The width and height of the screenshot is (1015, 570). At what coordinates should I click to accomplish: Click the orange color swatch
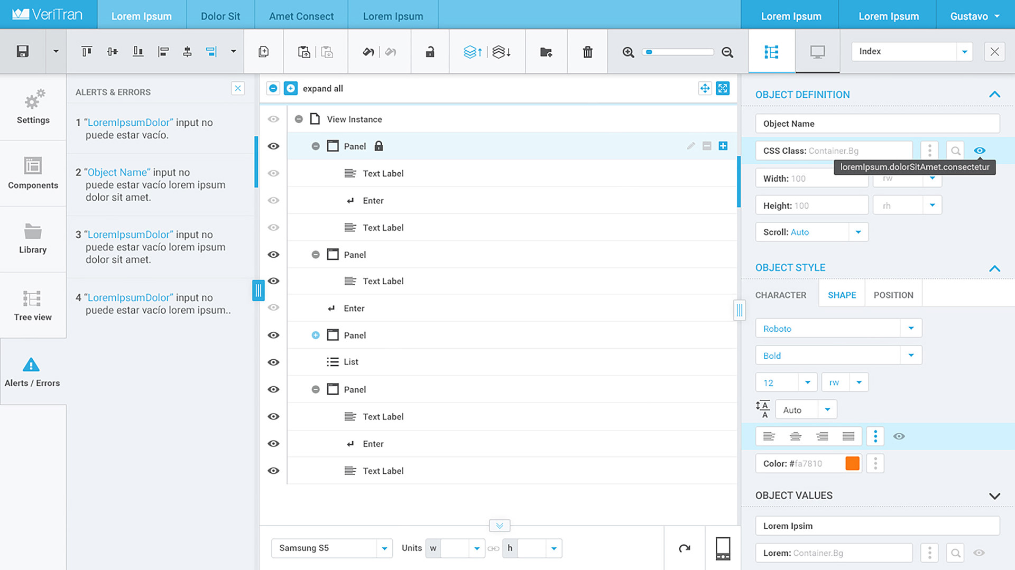coord(852,463)
